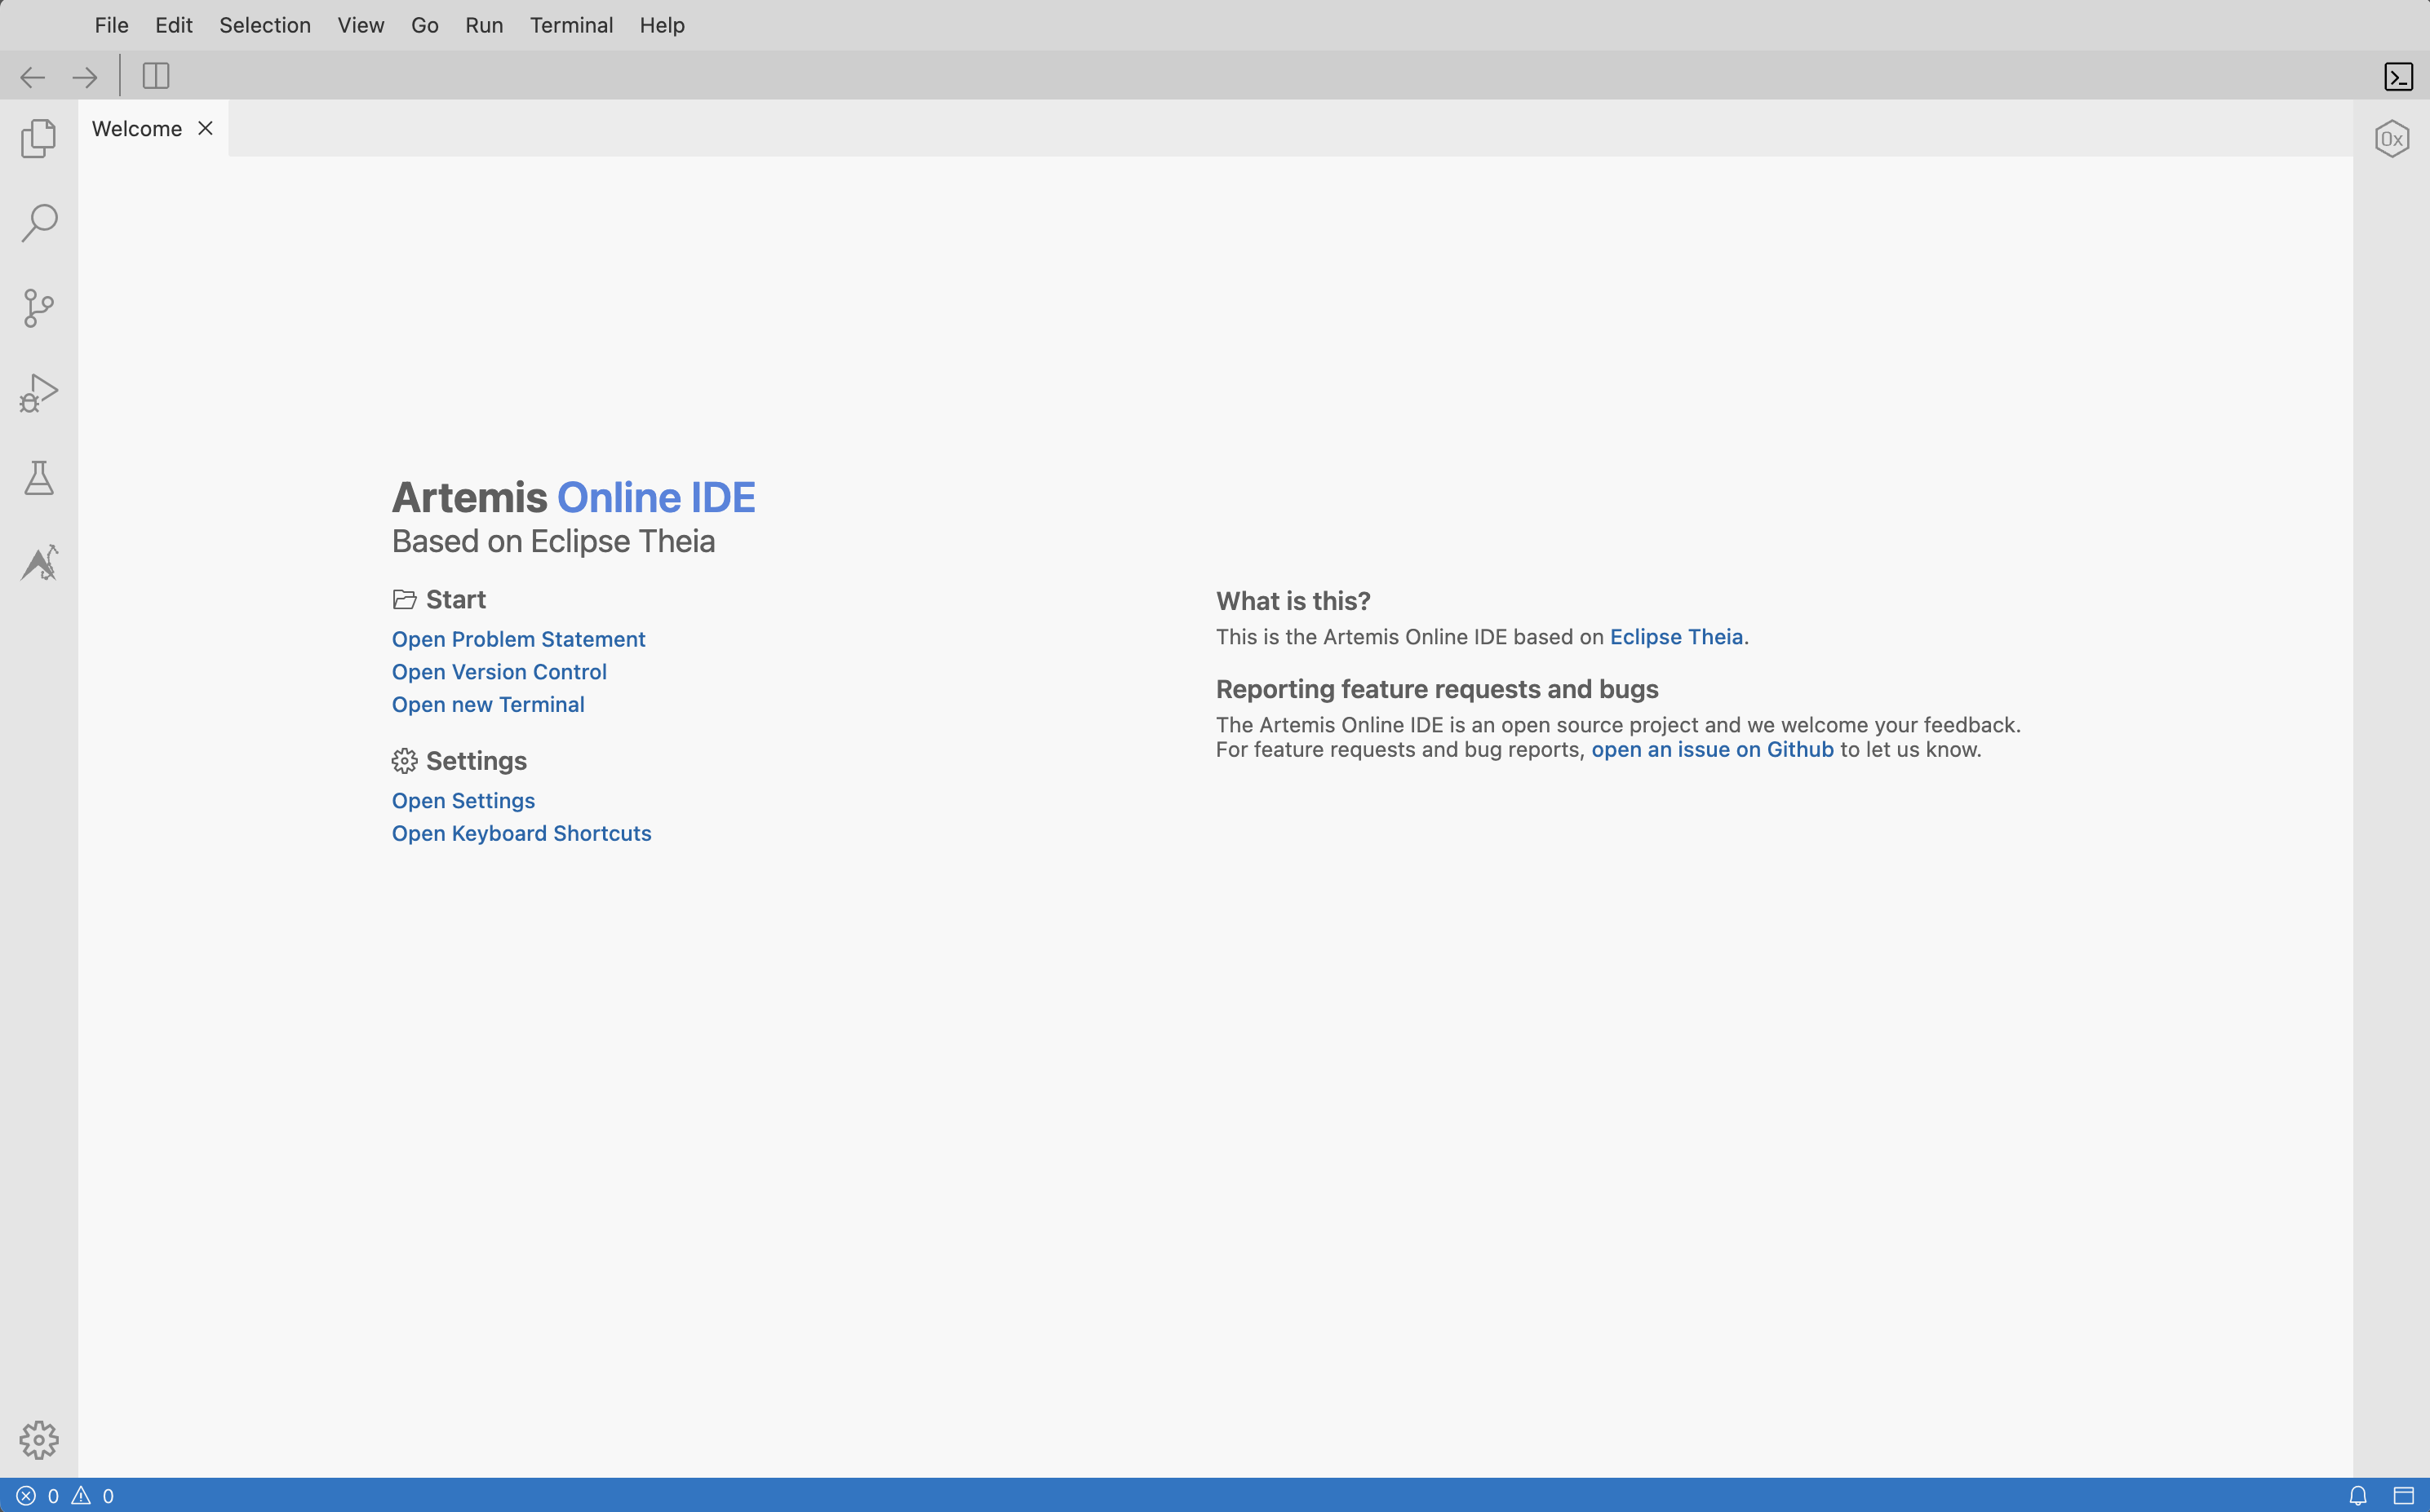2430x1512 pixels.
Task: Open the View menu
Action: (361, 25)
